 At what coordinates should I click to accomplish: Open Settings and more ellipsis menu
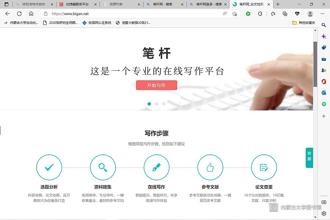(x=322, y=14)
